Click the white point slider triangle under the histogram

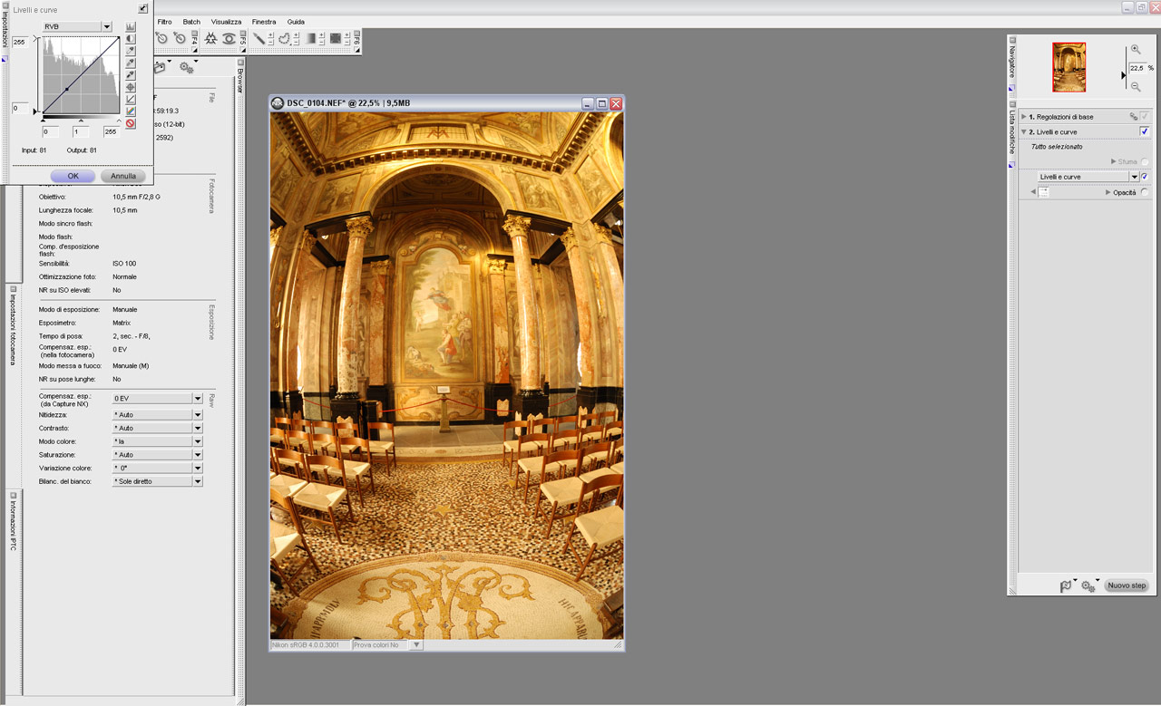[x=119, y=121]
